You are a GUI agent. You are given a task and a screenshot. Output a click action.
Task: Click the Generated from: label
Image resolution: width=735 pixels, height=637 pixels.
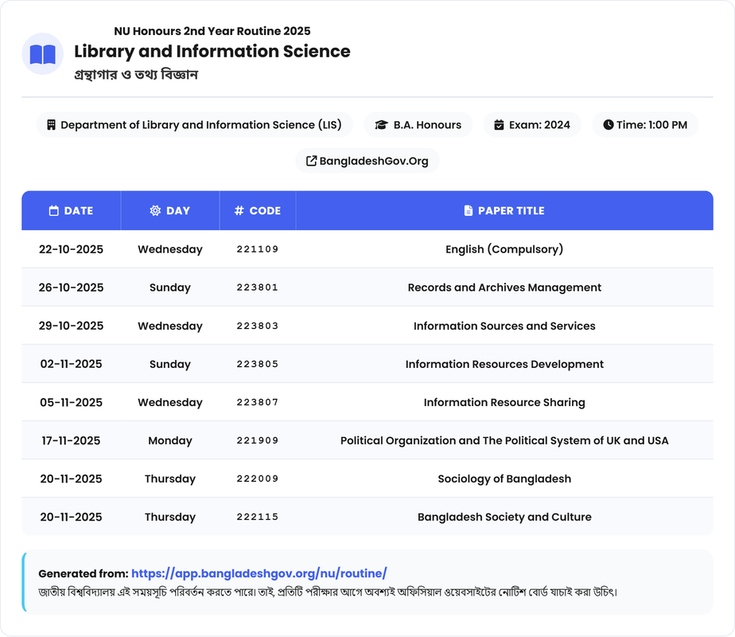(84, 573)
